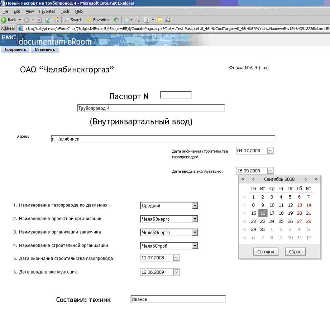Screen dimensions: 330x314
Task: Click the Print icon
Action: coord(137,20)
